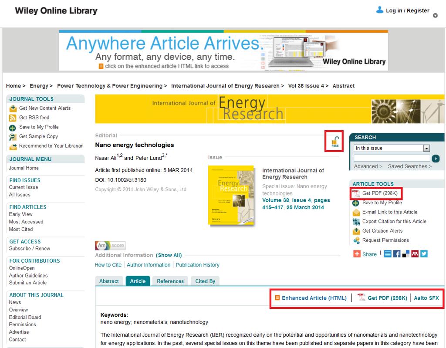Open Journal Home in the sidebar
The width and height of the screenshot is (446, 348).
[24, 168]
